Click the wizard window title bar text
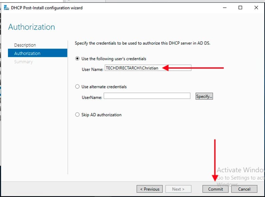This screenshot has width=265, height=197. pyautogui.click(x=47, y=8)
